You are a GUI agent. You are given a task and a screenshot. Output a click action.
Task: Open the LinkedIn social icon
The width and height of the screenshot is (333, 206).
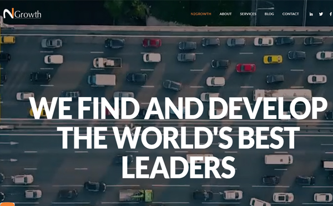click(x=311, y=14)
